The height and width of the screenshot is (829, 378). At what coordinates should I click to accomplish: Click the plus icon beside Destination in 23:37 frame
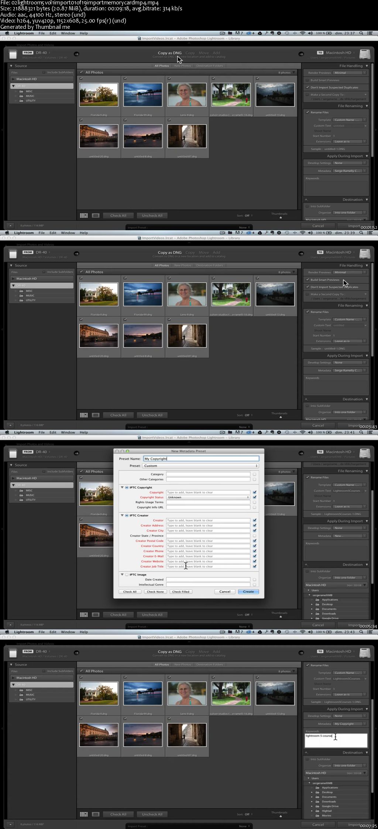(306, 200)
